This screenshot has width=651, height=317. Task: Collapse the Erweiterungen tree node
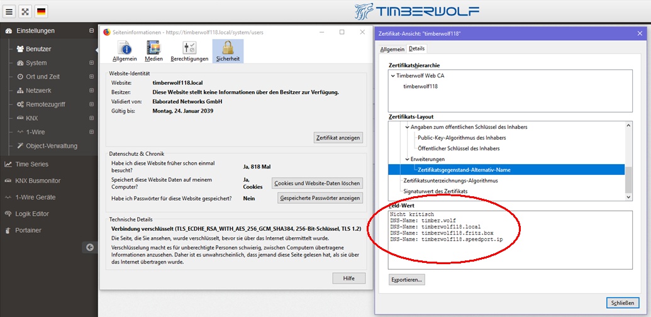pyautogui.click(x=408, y=159)
